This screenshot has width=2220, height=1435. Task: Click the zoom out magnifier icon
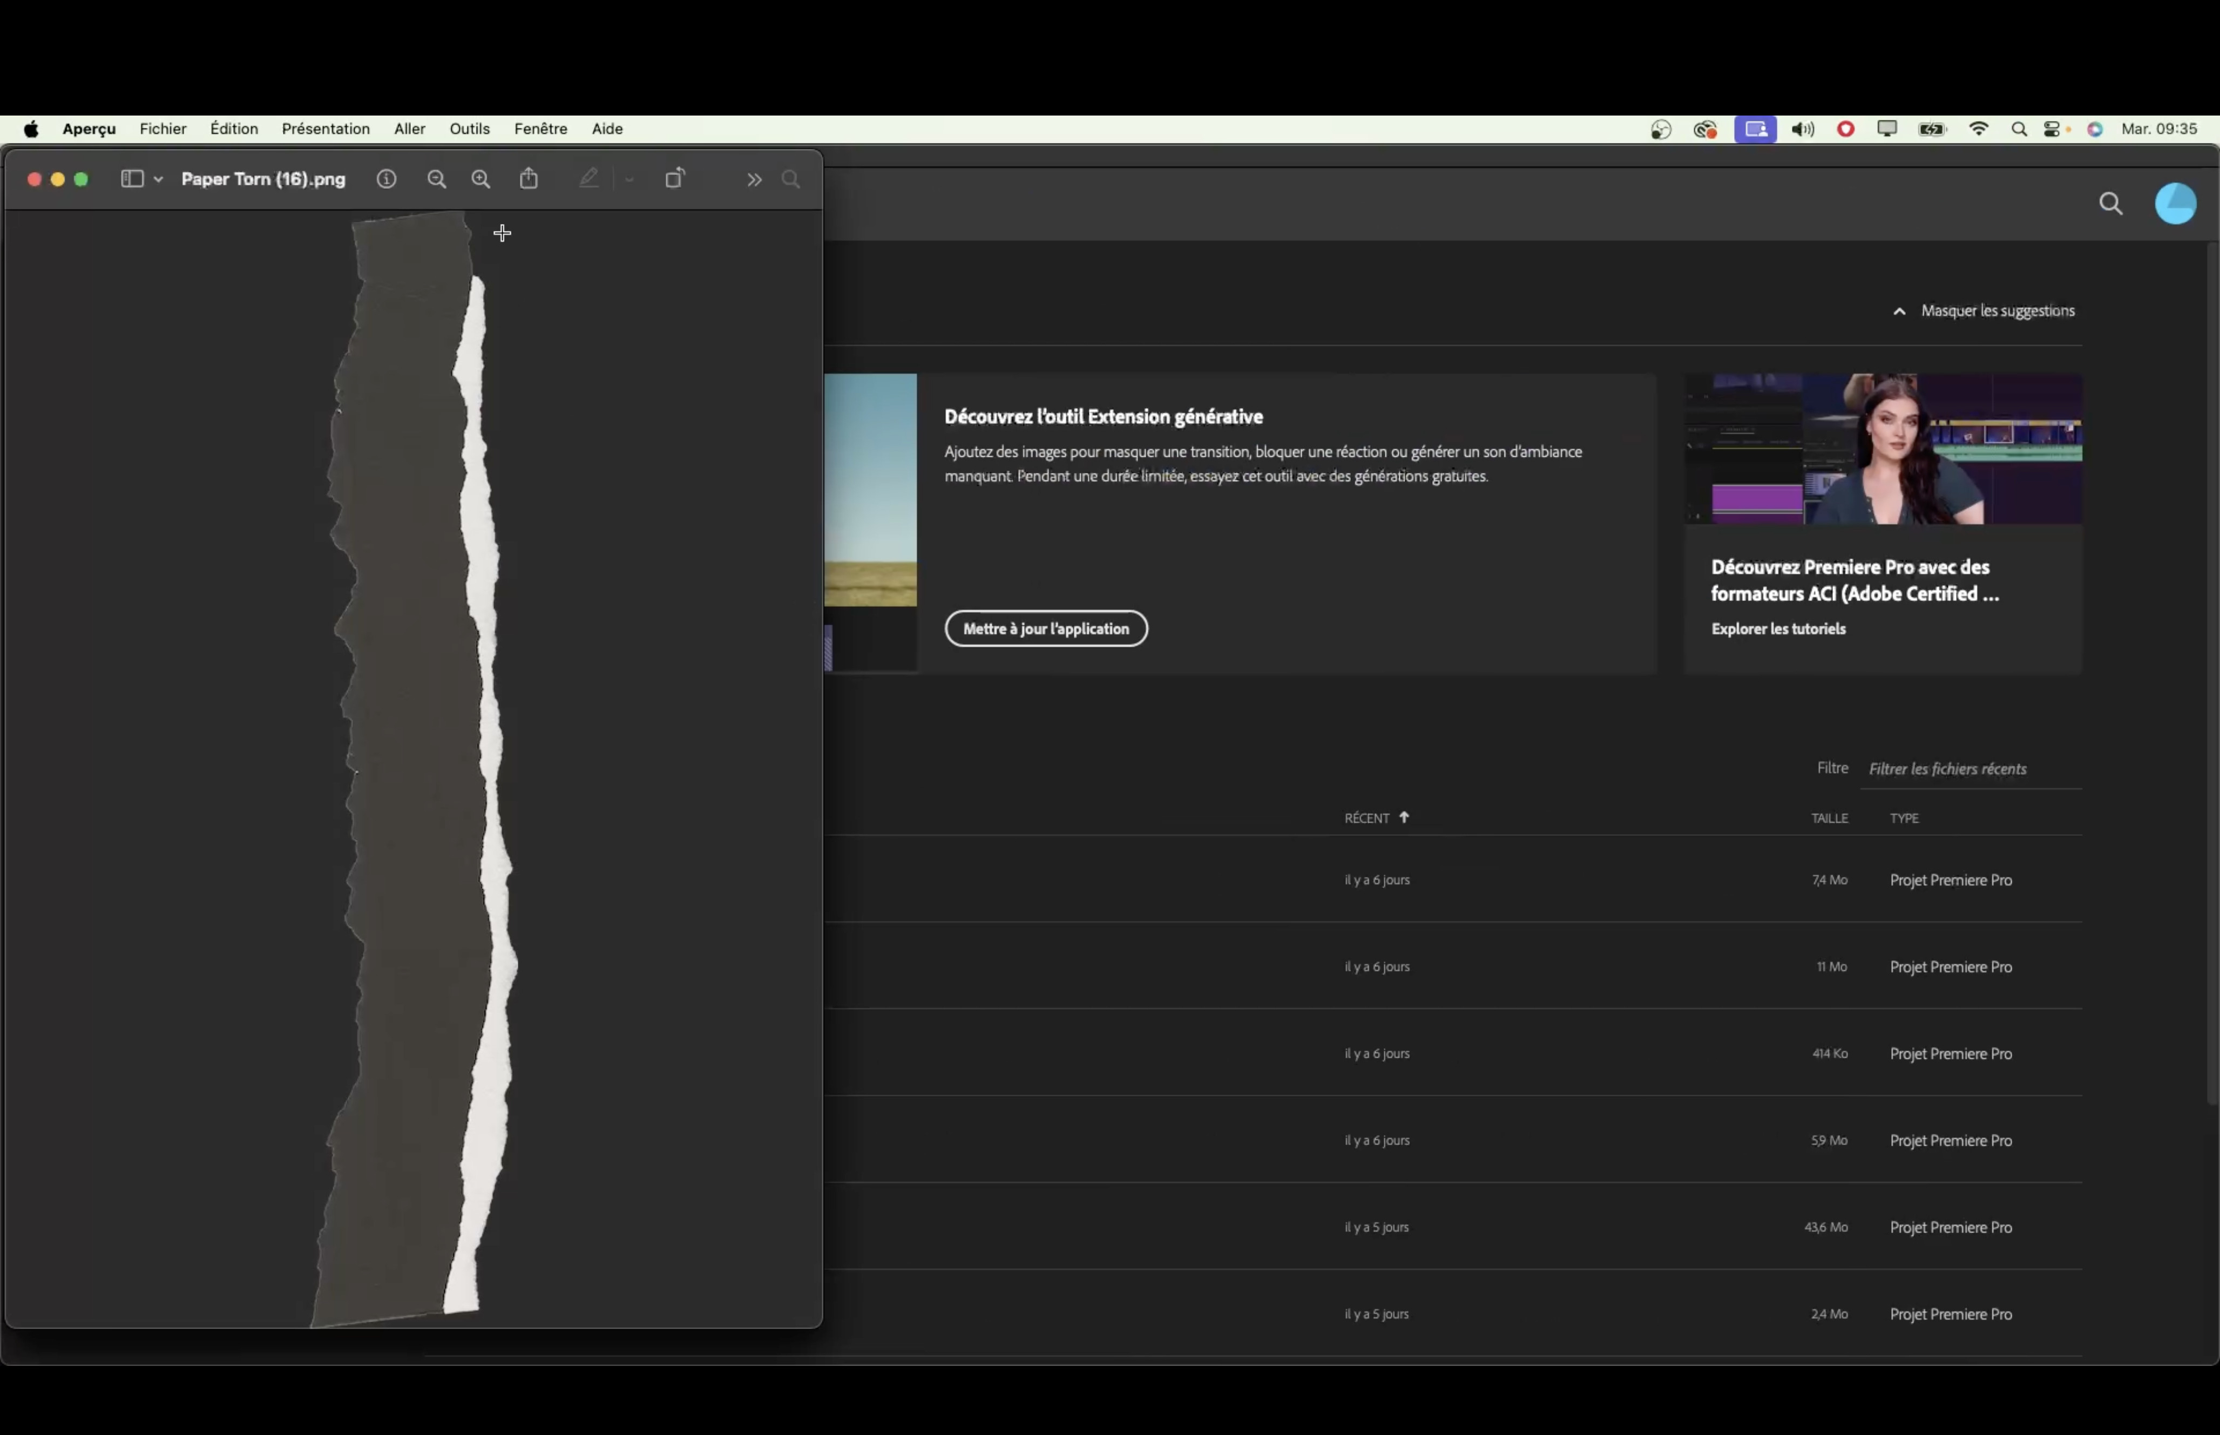[436, 179]
